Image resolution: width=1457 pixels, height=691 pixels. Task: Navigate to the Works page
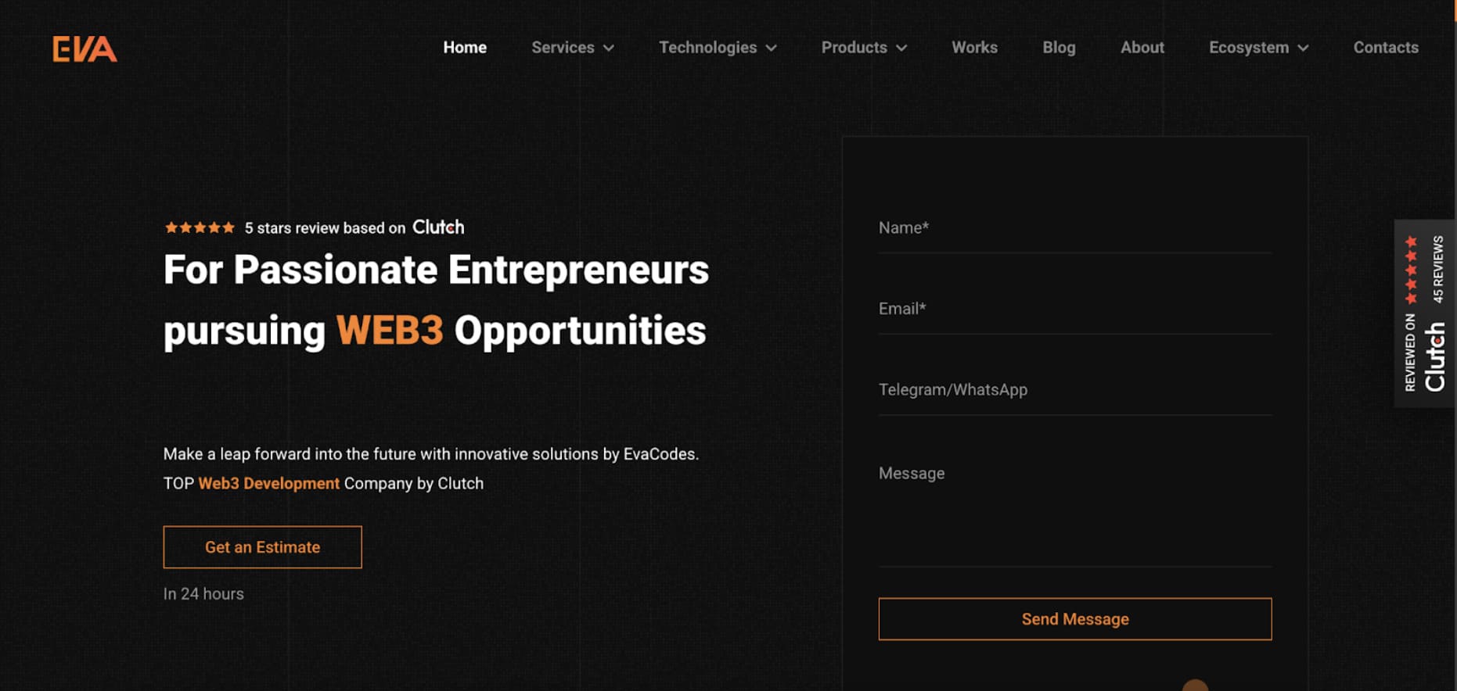coord(974,48)
